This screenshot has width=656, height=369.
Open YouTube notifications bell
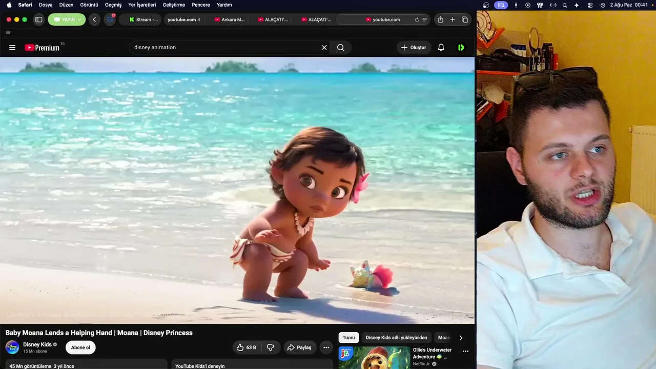coord(441,48)
